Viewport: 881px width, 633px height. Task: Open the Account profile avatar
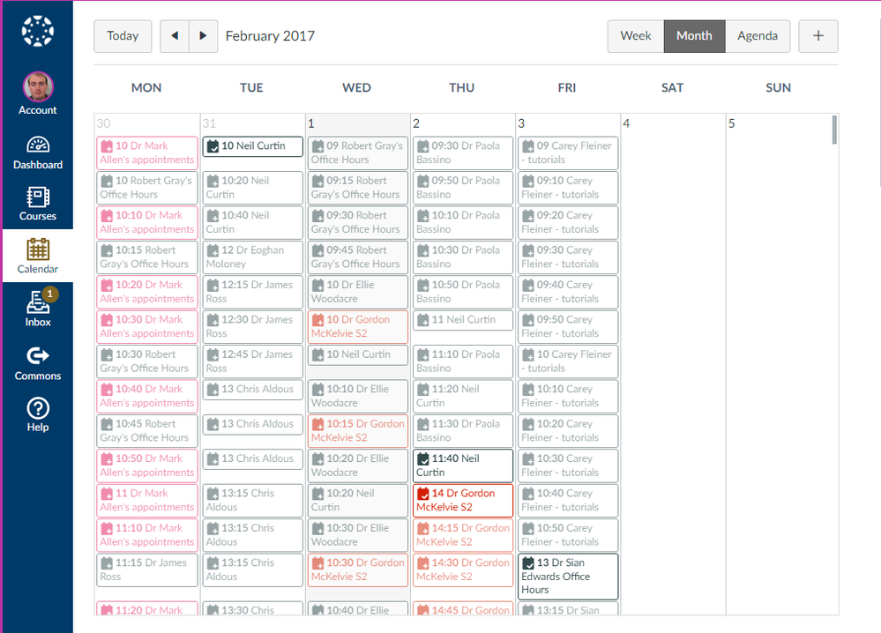pyautogui.click(x=37, y=87)
